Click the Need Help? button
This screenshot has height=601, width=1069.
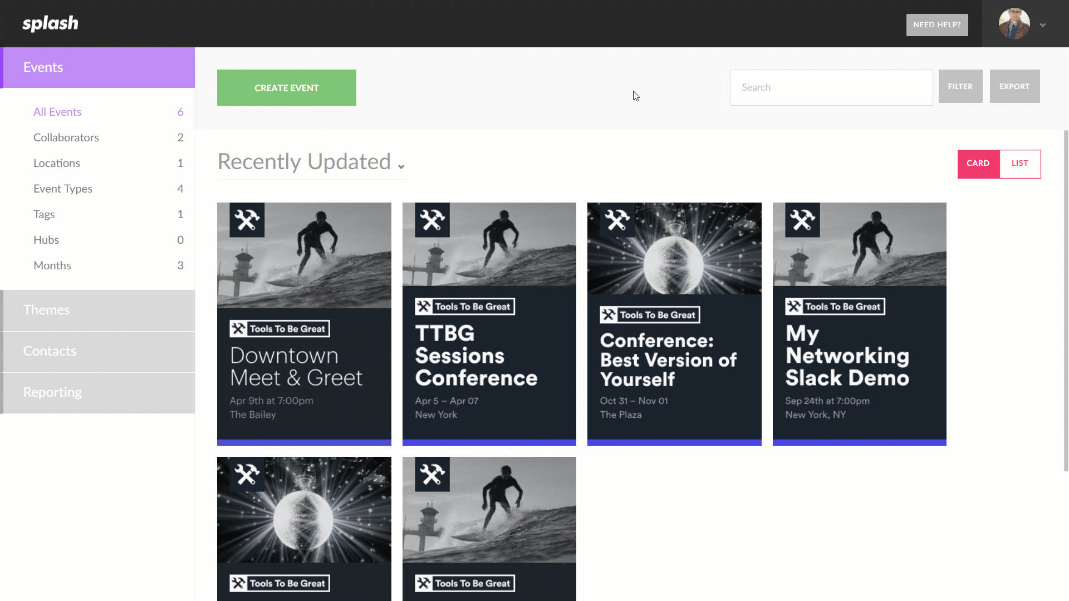pyautogui.click(x=937, y=25)
